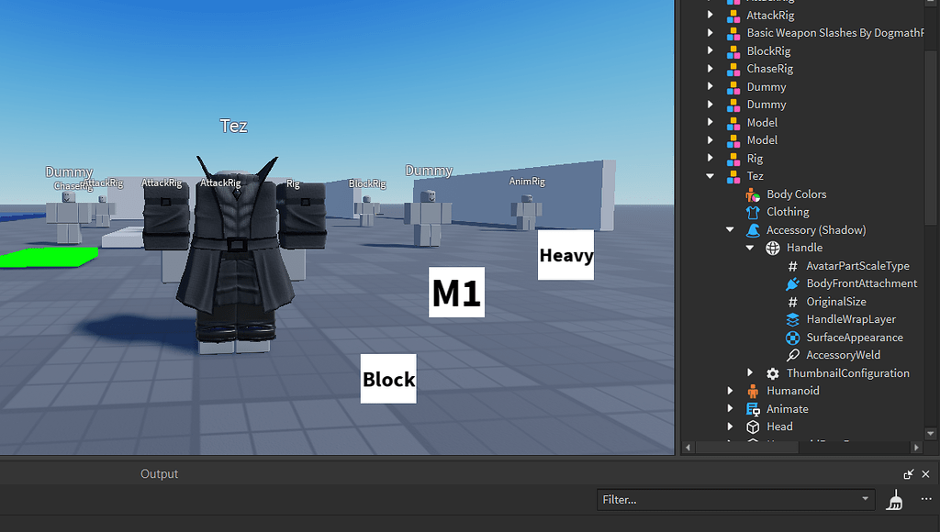Collapse the Tez tree item
Viewport: 940px width, 532px height.
click(711, 176)
